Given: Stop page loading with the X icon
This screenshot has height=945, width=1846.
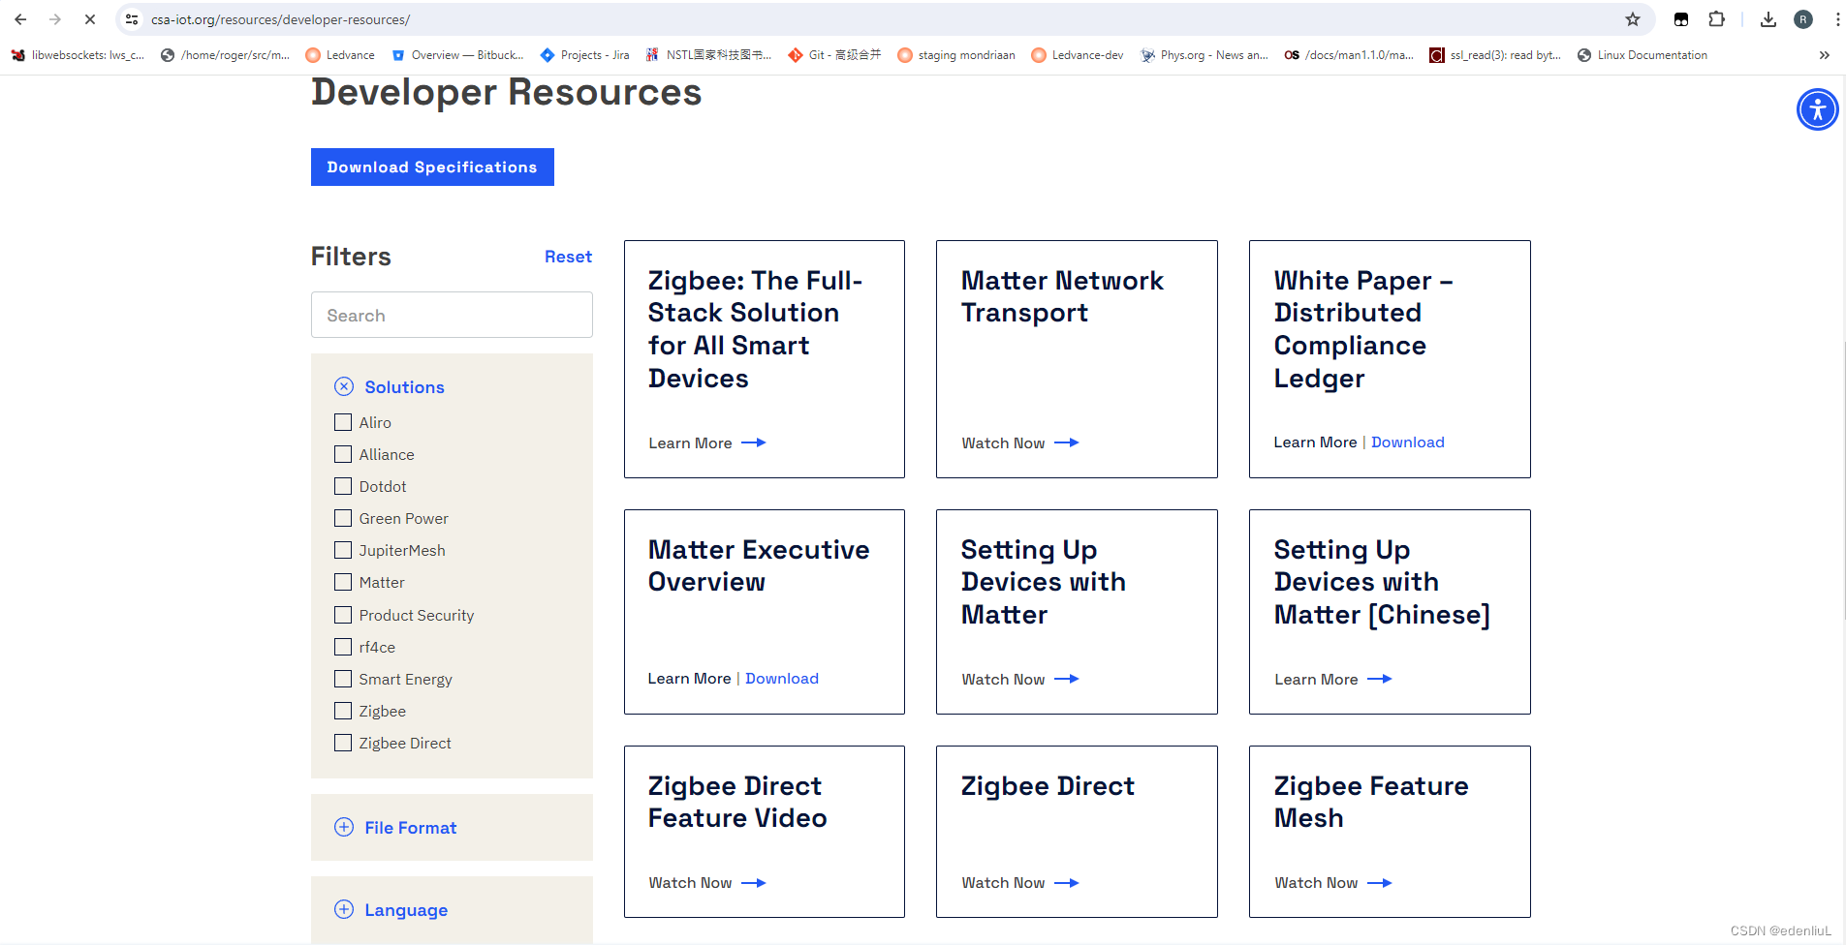Looking at the screenshot, I should 90,19.
